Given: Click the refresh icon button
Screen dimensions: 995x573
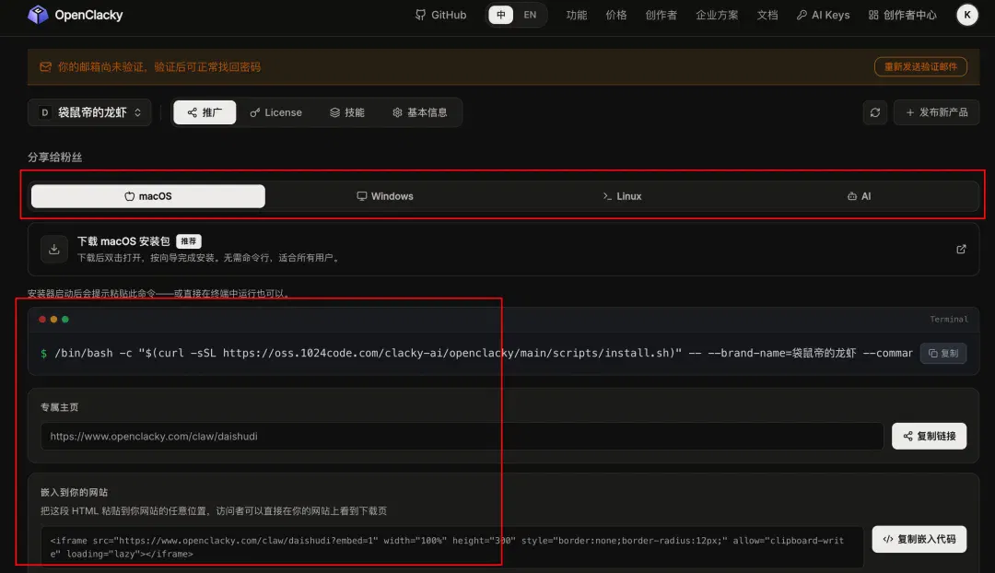Looking at the screenshot, I should 875,112.
